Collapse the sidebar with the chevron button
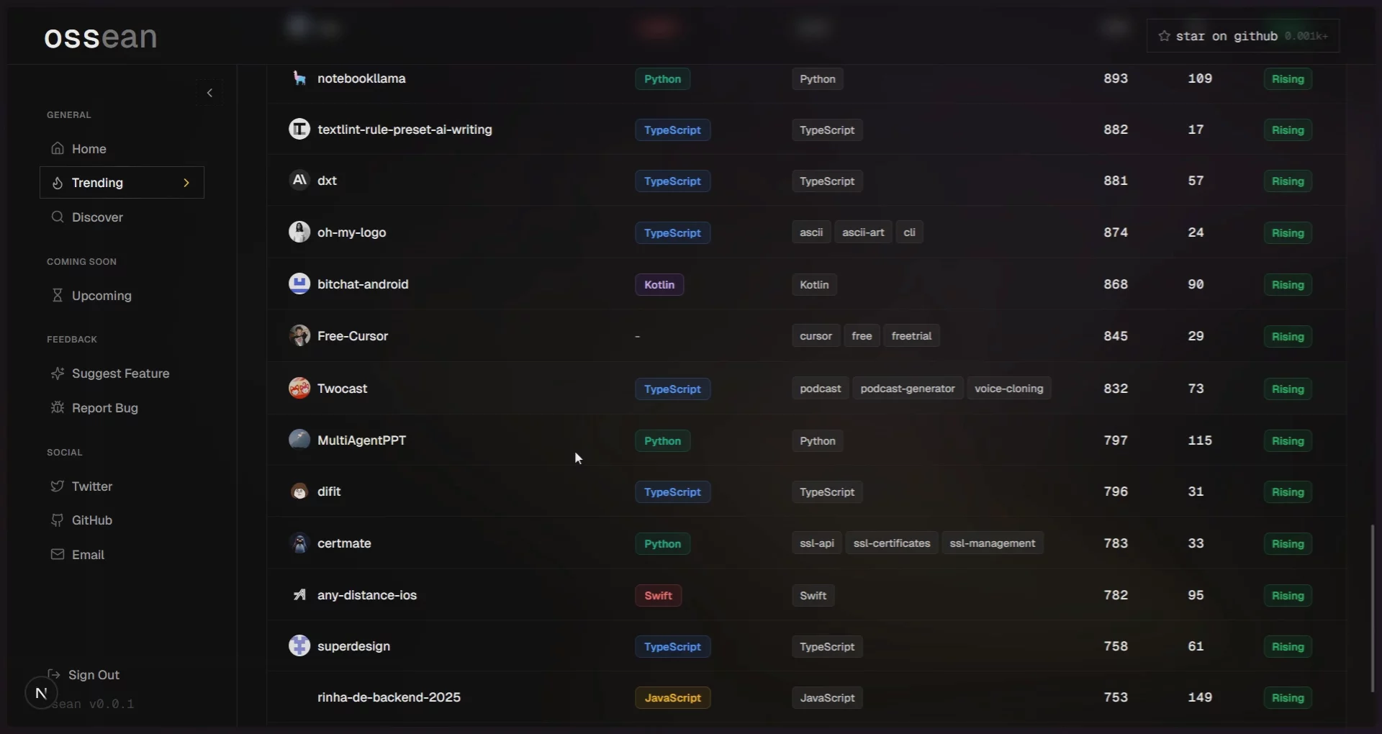 [x=209, y=93]
